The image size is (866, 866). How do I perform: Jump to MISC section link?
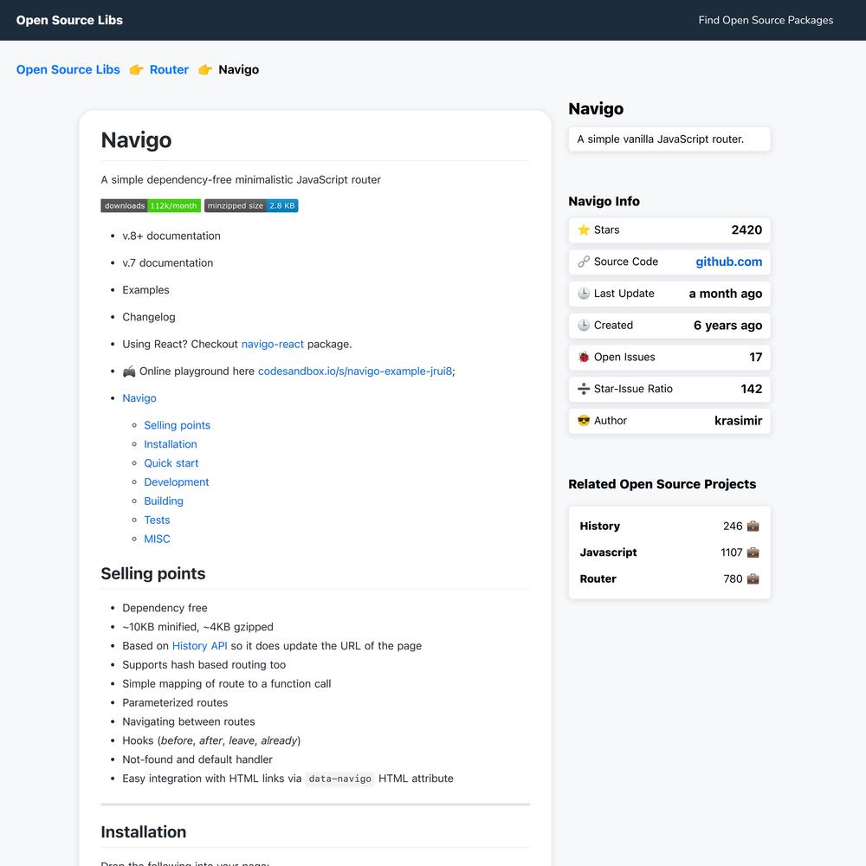pyautogui.click(x=157, y=539)
